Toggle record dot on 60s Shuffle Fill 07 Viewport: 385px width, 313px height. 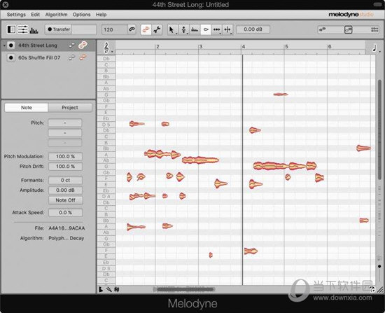coord(10,57)
